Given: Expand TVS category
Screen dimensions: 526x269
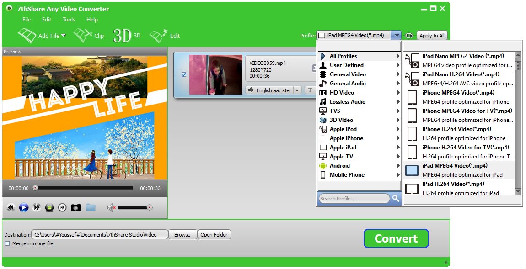Looking at the screenshot, I should pos(359,111).
